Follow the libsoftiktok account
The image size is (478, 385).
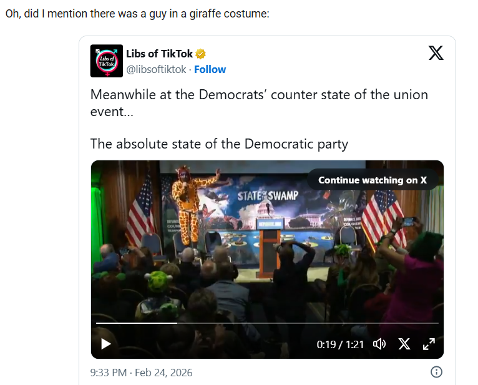pyautogui.click(x=210, y=69)
